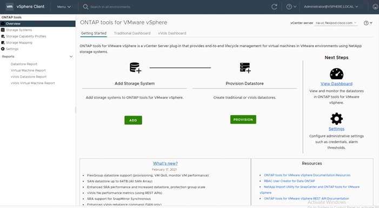This screenshot has height=208, width=379.
Task: Click 'vVols file performance metrics' list item
Action: pyautogui.click(x=125, y=193)
